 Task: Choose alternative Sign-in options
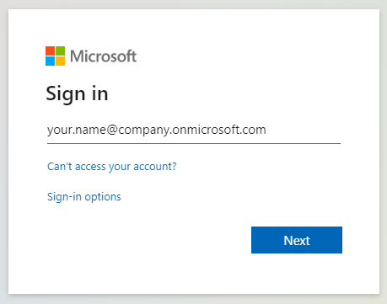[84, 197]
